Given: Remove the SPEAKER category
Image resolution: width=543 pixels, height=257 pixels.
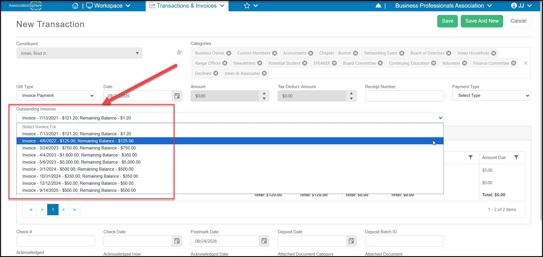Looking at the screenshot, I should pyautogui.click(x=334, y=63).
